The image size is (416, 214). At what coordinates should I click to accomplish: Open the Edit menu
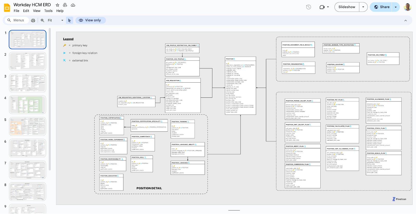point(26,11)
